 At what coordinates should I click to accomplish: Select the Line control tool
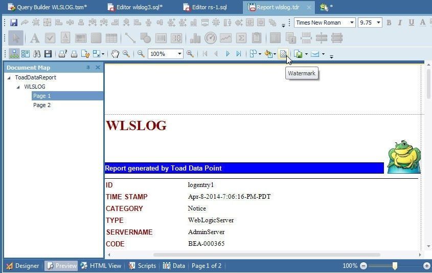point(130,38)
